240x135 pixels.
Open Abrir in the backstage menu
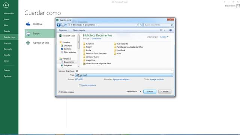point(6,25)
